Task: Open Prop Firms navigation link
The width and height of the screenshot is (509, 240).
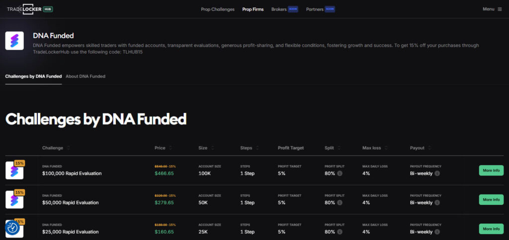Action: 253,9
